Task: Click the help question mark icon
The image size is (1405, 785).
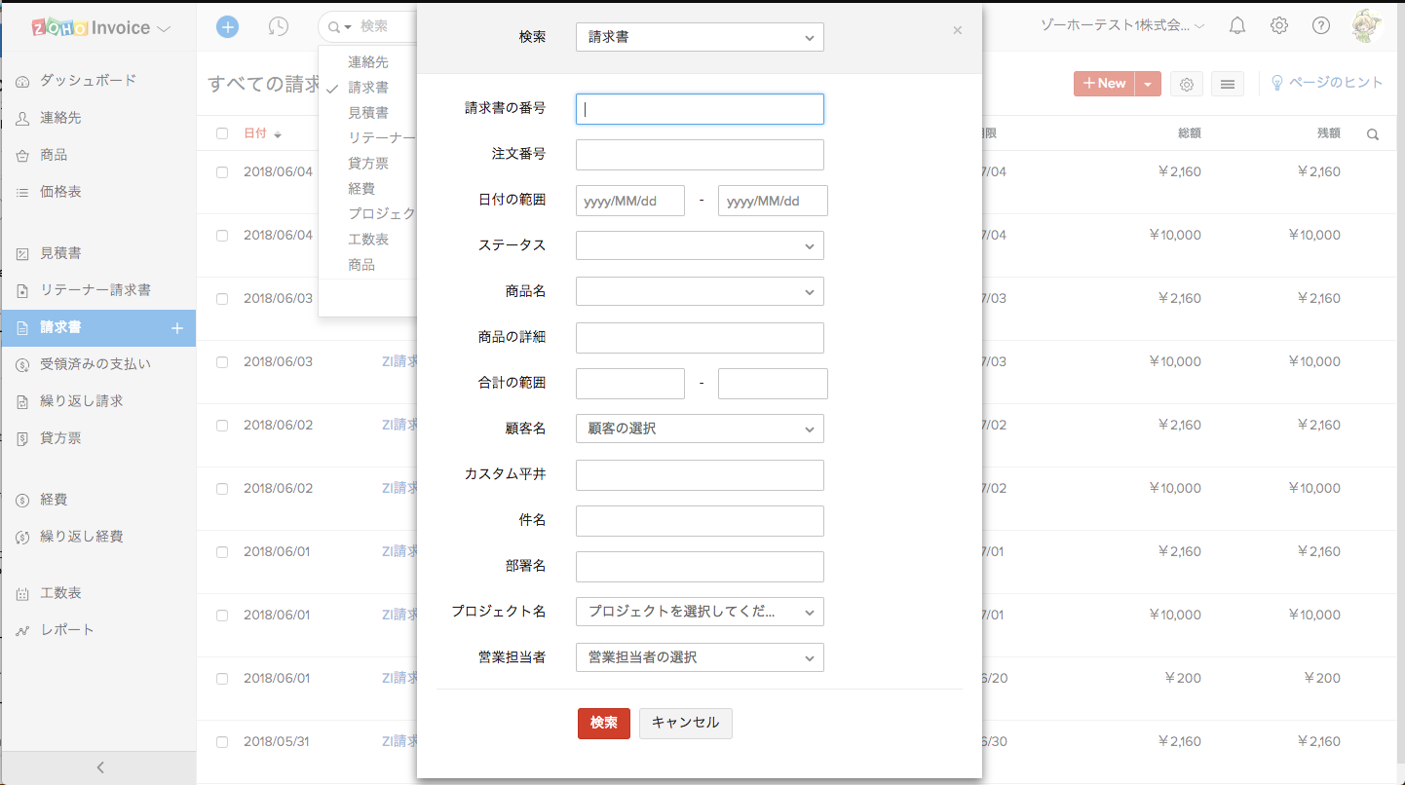Action: point(1321,26)
